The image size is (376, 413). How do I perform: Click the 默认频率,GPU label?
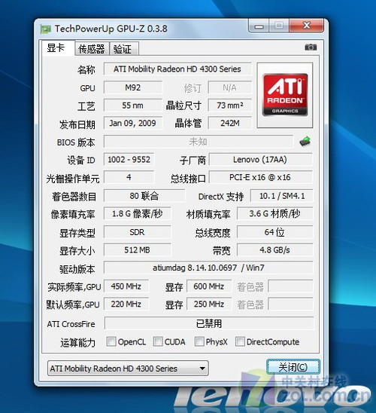(73, 304)
